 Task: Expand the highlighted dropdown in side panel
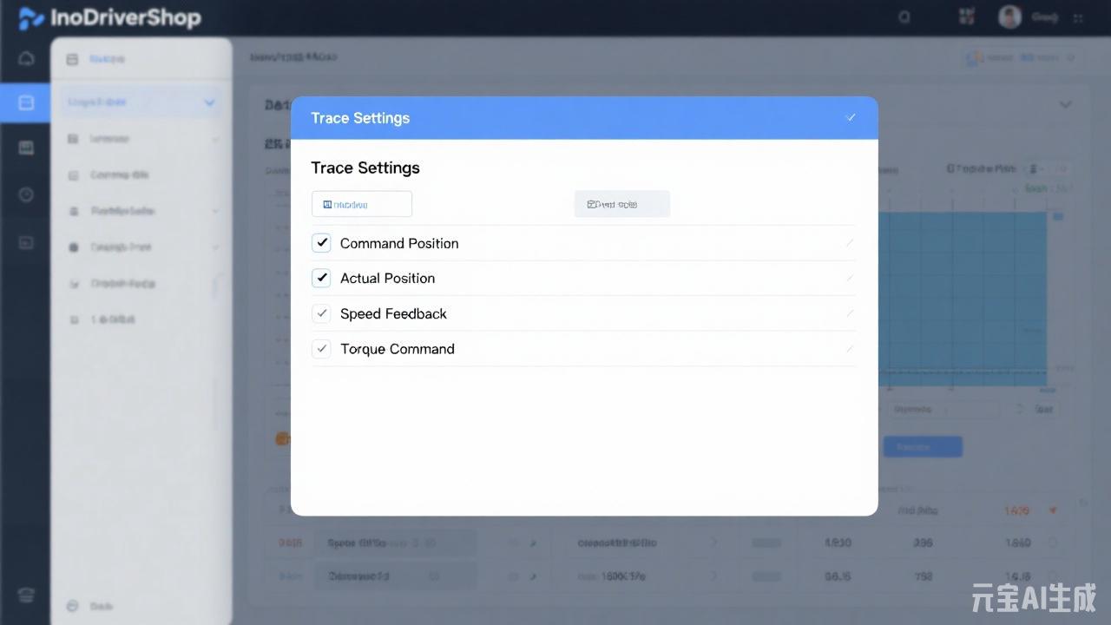(x=209, y=102)
